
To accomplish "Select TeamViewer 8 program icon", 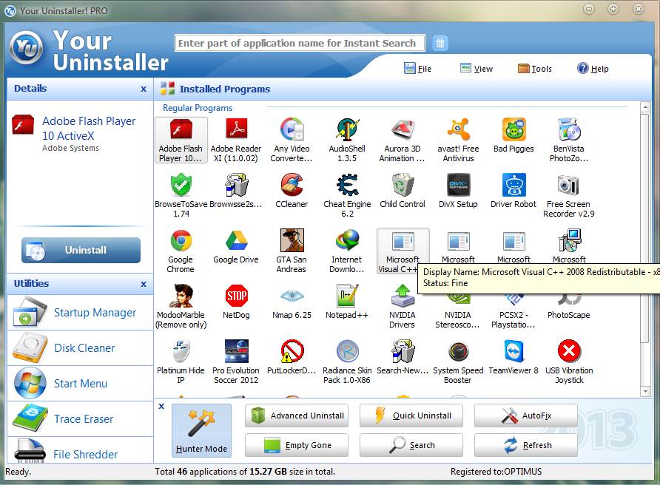I will (514, 351).
